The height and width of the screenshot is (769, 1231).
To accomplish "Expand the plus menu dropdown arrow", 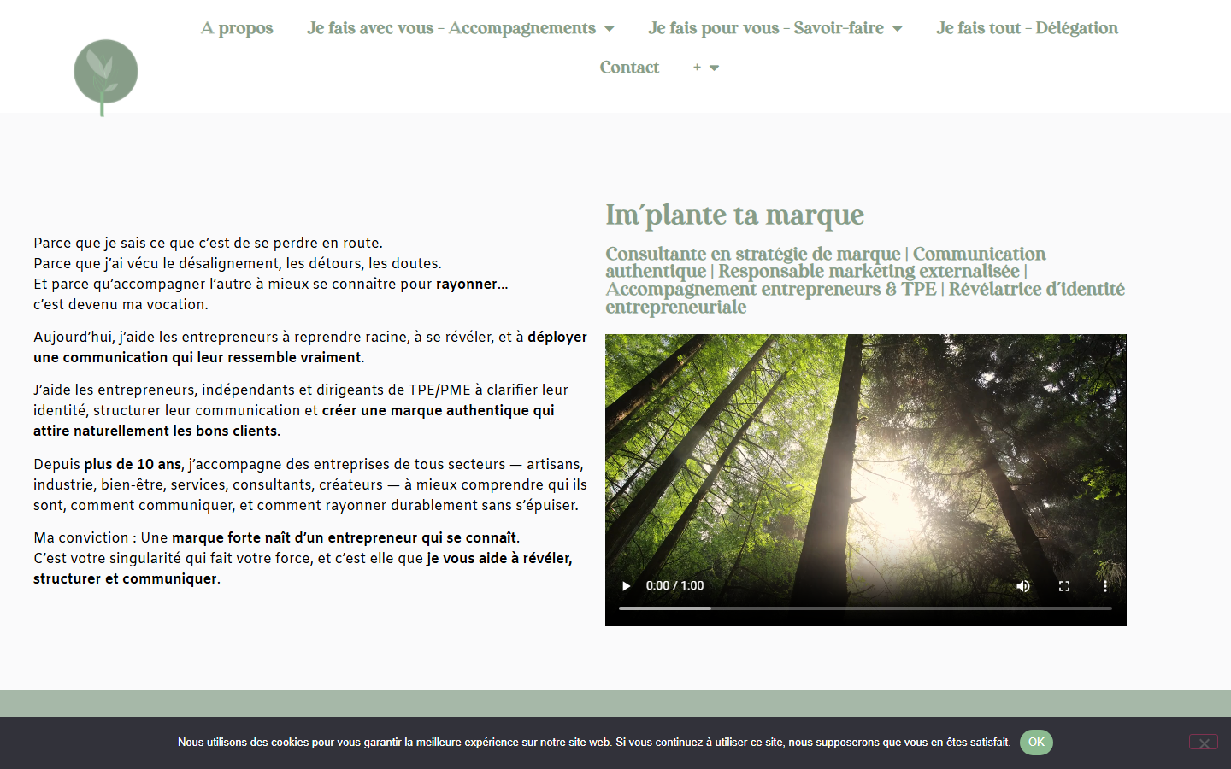I will 715,68.
